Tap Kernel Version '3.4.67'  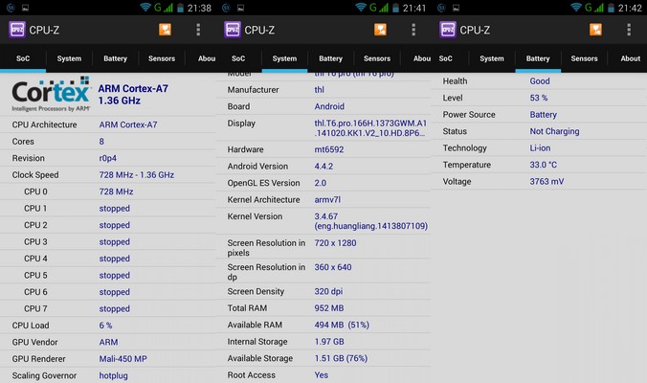coord(326,216)
